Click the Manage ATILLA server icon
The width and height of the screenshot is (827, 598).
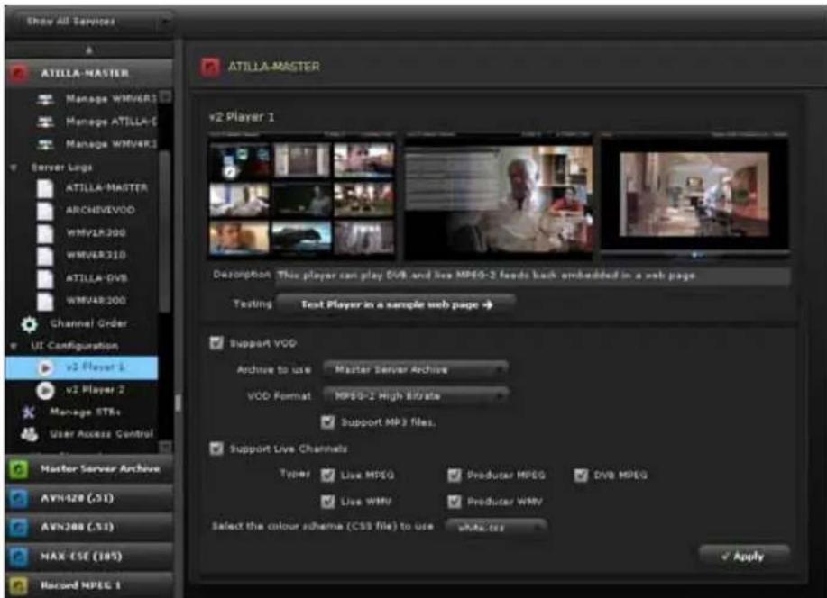click(46, 122)
